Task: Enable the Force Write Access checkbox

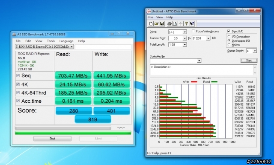Action: coord(193,31)
